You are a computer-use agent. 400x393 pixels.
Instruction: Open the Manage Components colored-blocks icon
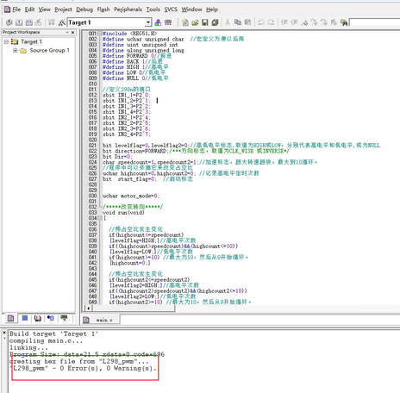coord(158,22)
